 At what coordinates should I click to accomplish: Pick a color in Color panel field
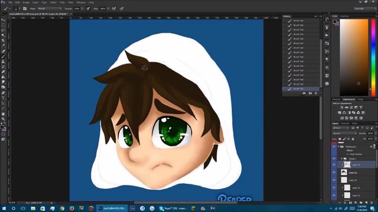coord(354,57)
